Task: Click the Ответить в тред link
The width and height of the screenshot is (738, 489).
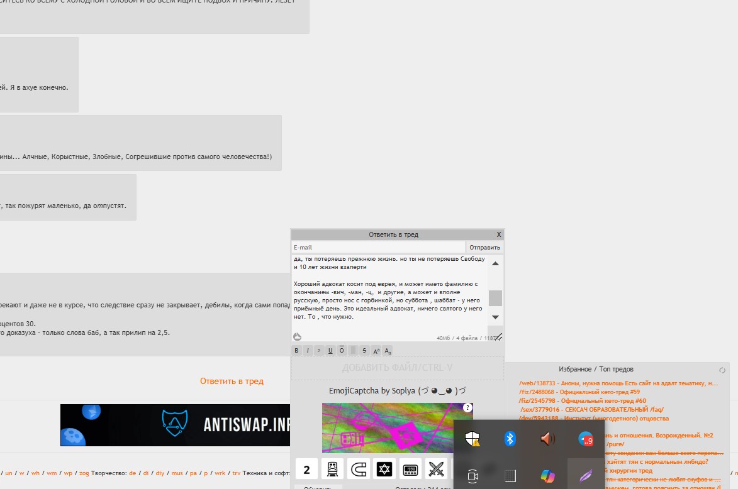Action: (232, 381)
